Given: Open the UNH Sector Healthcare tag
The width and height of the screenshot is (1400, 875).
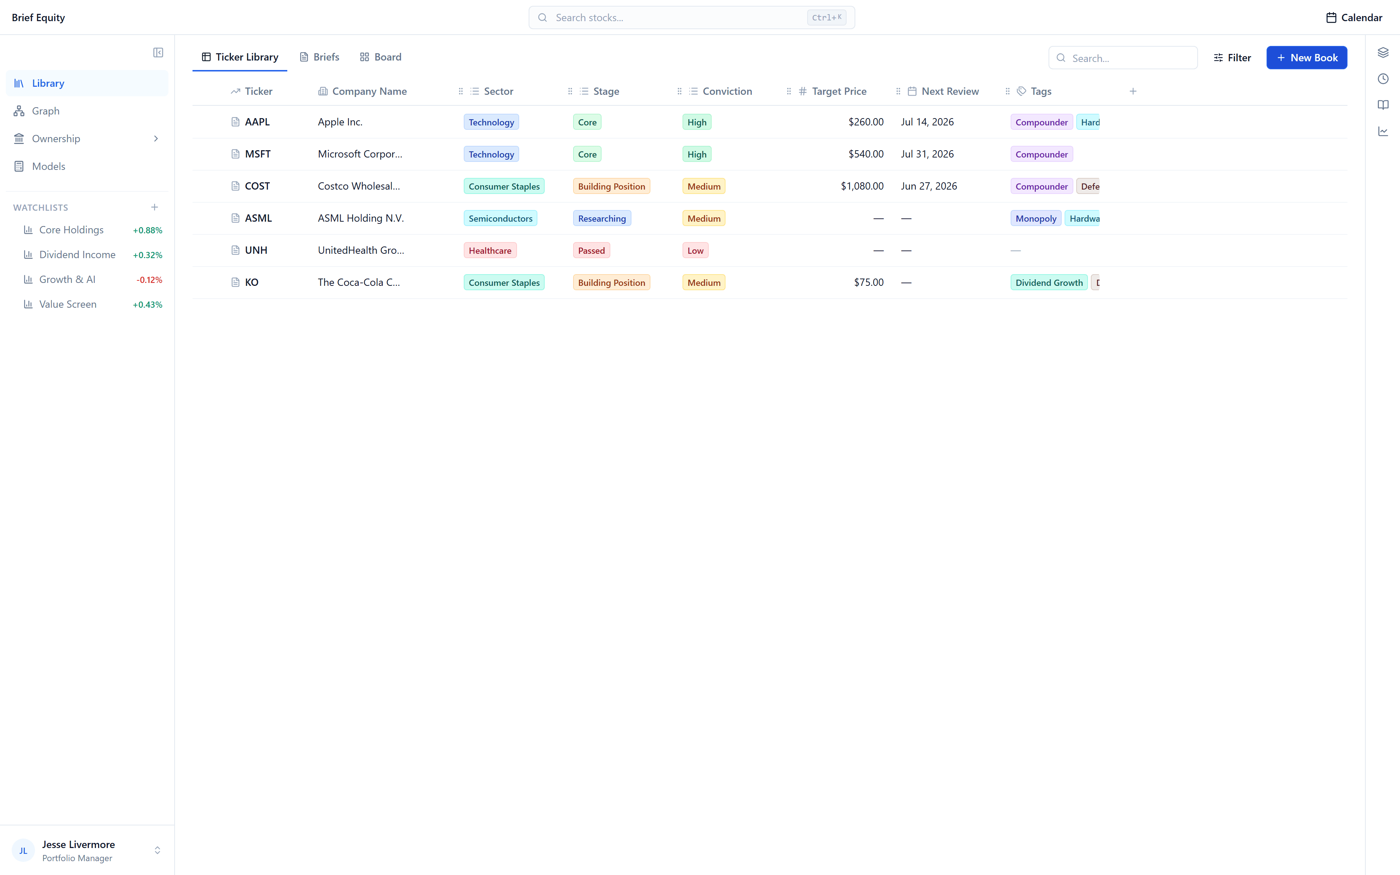Looking at the screenshot, I should tap(489, 250).
